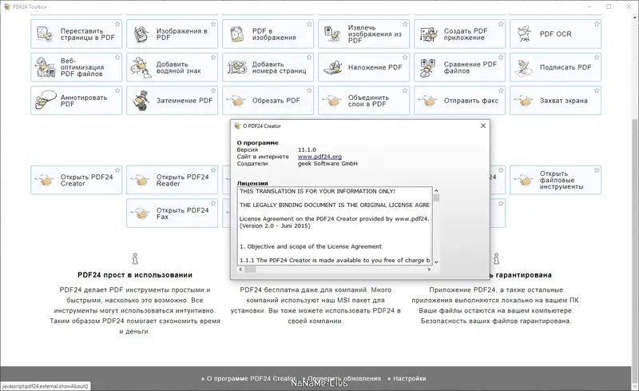Open the PDF OCR tool tile
The width and height of the screenshot is (639, 391).
(x=555, y=34)
